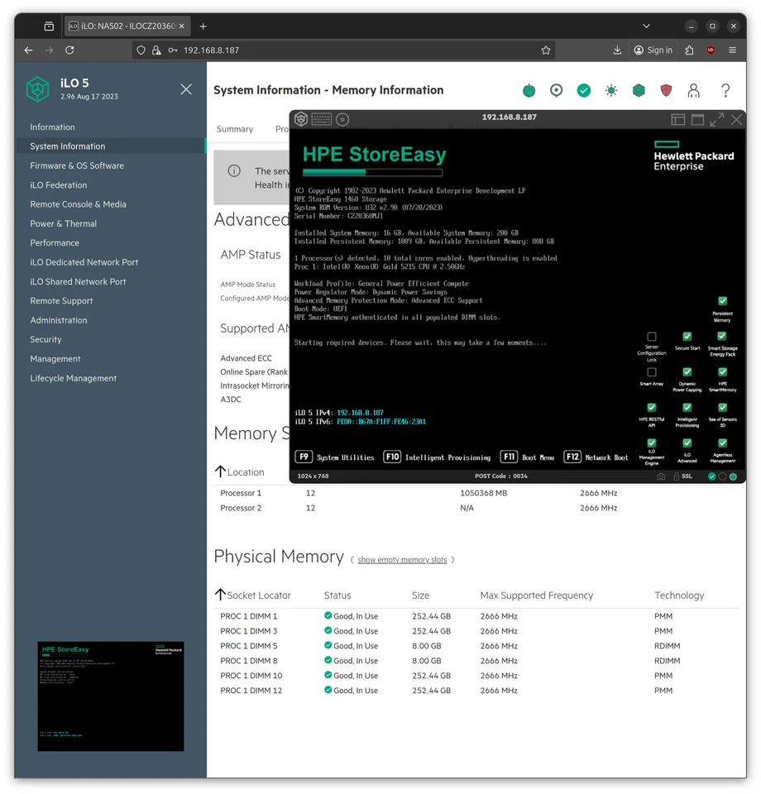Click the address bar URL 192.168.8.187
761x794 pixels.
coord(211,50)
